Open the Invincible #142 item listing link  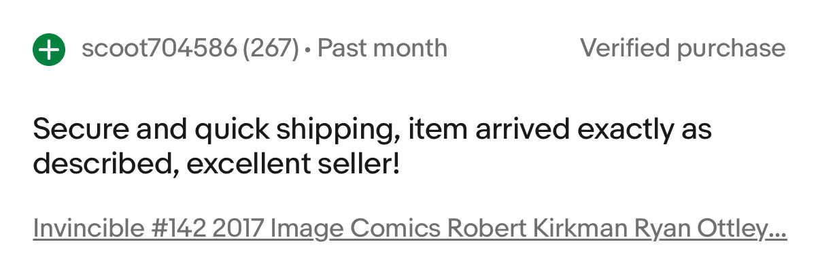tap(410, 229)
